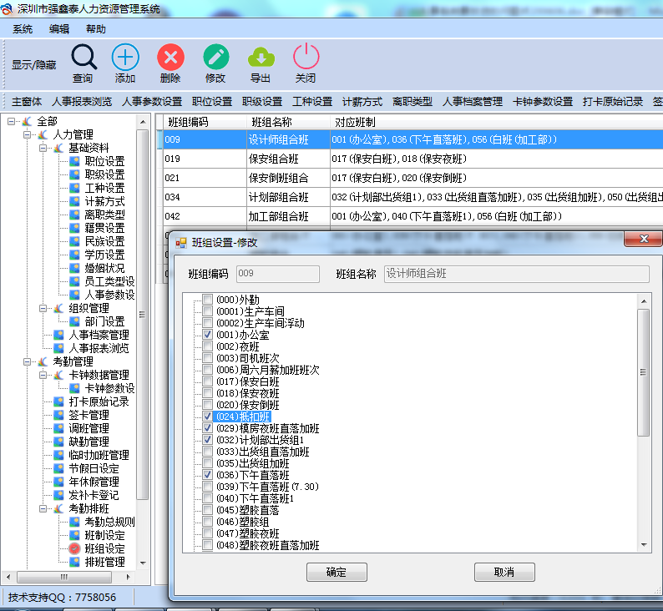
Task: Click the 确定 button in dialog
Action: (x=337, y=573)
